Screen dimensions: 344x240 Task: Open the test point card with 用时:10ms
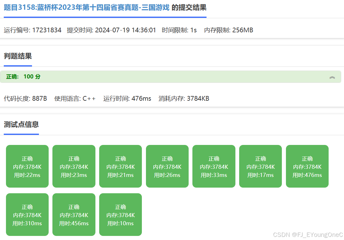tap(121, 215)
